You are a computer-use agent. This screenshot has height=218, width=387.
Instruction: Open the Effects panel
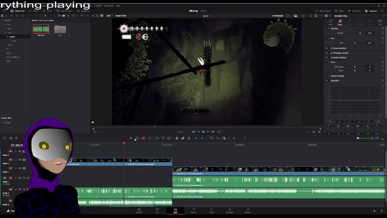click(34, 11)
